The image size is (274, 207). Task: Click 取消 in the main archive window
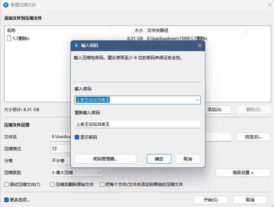[250, 200]
